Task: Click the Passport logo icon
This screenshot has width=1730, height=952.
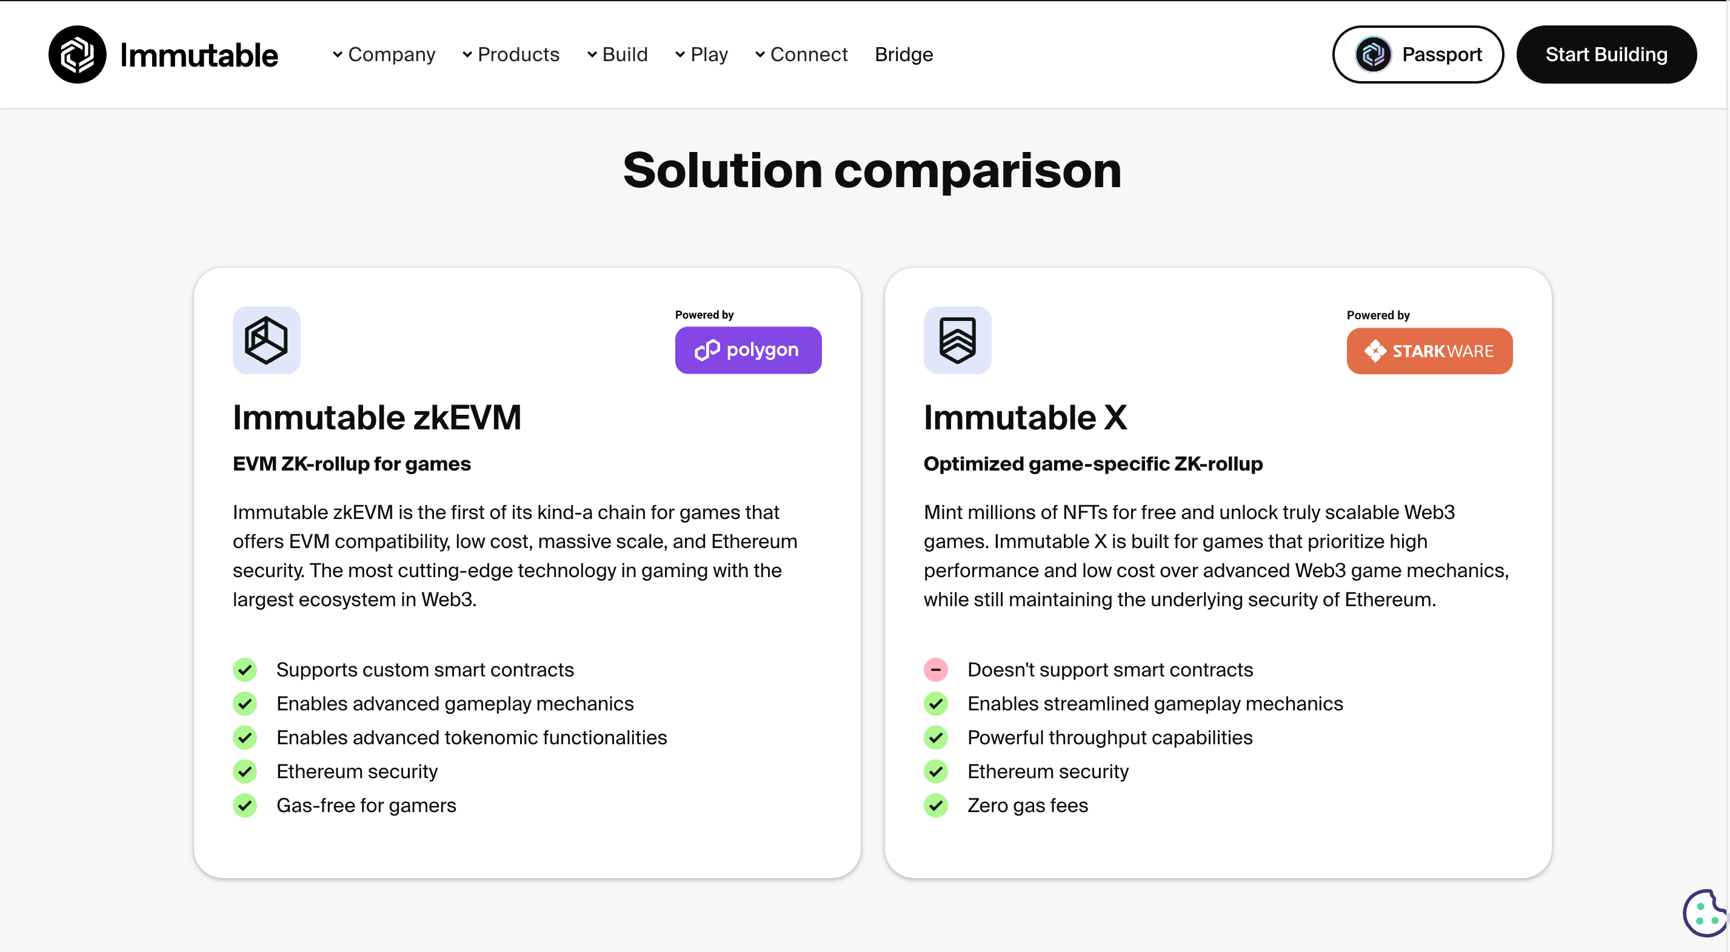Action: click(x=1374, y=55)
